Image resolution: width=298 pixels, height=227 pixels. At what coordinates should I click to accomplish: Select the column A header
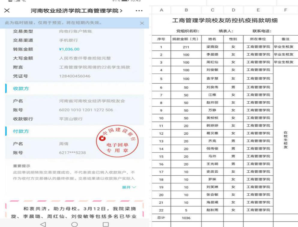point(161,10)
